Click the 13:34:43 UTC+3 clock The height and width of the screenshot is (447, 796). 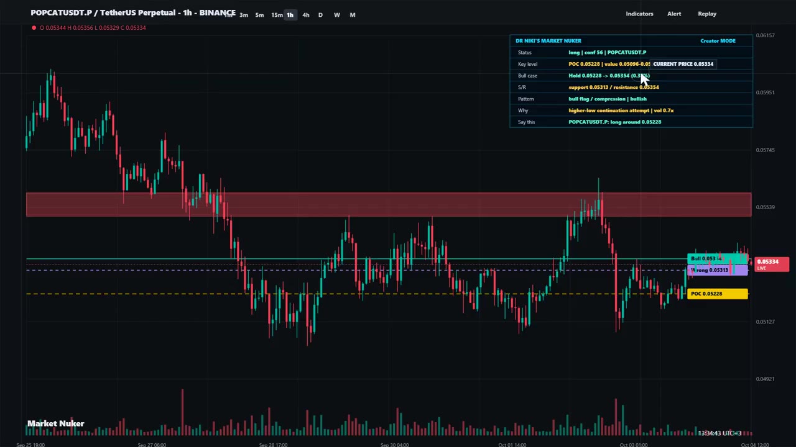pyautogui.click(x=719, y=433)
